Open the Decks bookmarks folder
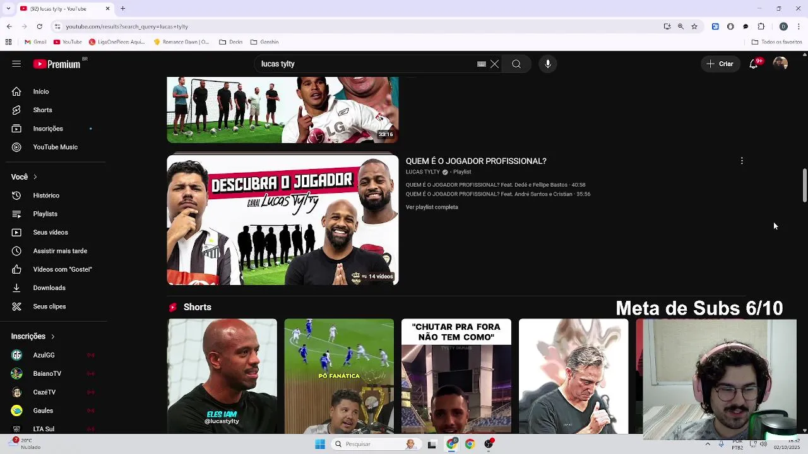Screen dimensions: 808x454 pos(231,42)
